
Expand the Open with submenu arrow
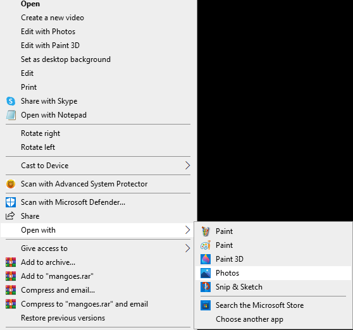187,230
